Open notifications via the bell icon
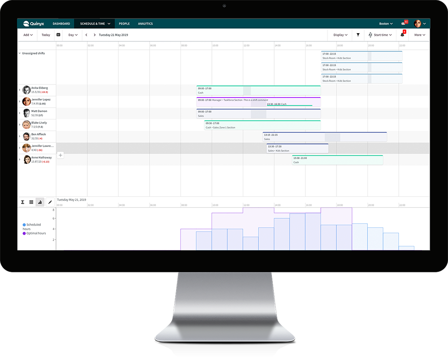 (402, 34)
